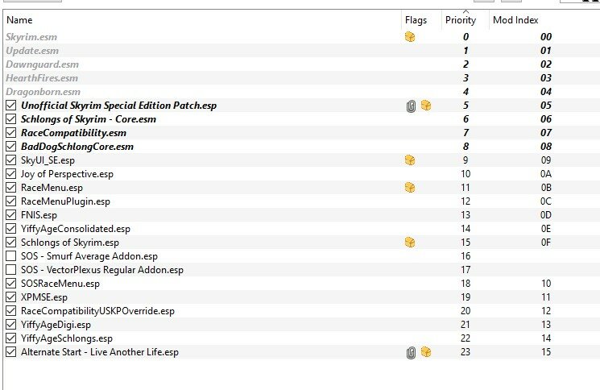Screen dimensions: 600x390
Task: Uncheck the XPMSE.esp plugin checkbox
Action: (x=11, y=297)
